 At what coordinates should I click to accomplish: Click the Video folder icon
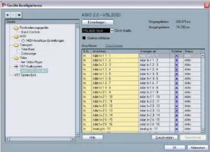(16, 58)
